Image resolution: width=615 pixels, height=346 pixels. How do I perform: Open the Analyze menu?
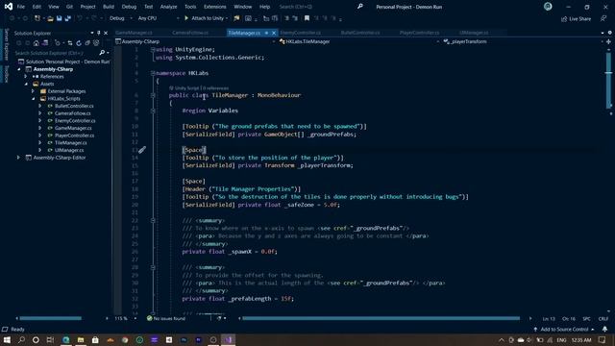coord(169,7)
